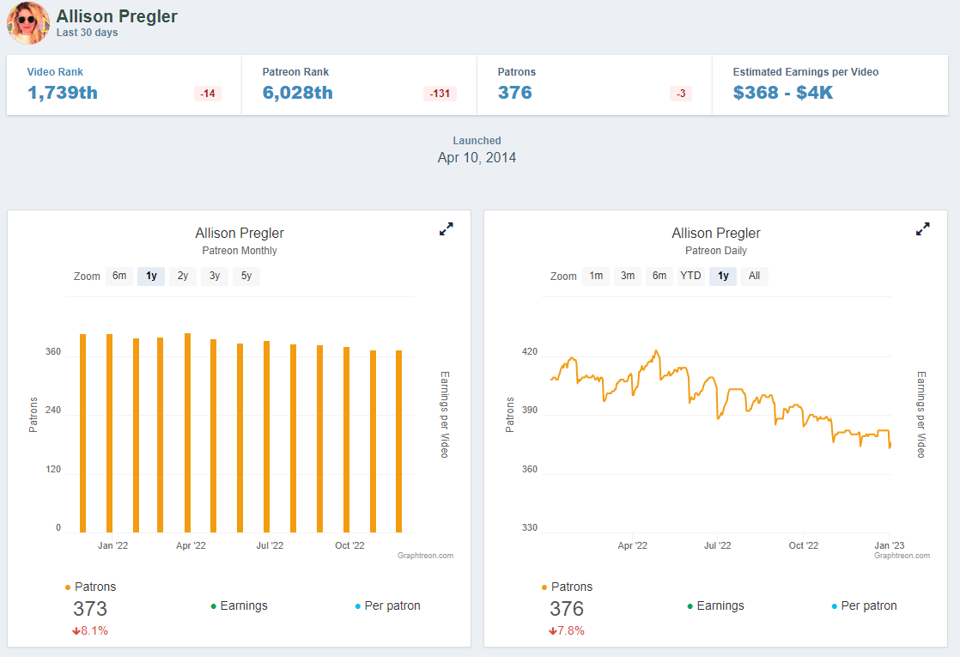Viewport: 960px width, 657px height.
Task: Toggle Per patron series in Daily chart legend
Action: (x=864, y=605)
